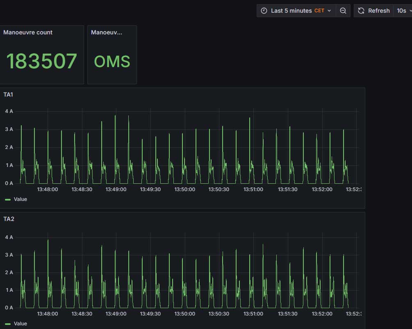Click TA1 legend green color swatch
The height and width of the screenshot is (329, 412).
(8, 199)
